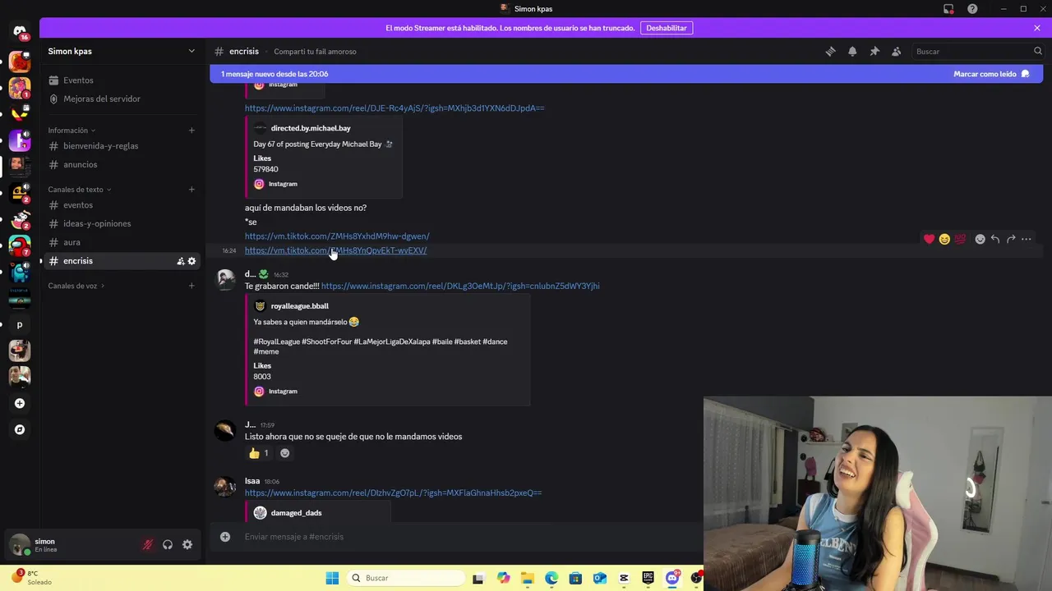The width and height of the screenshot is (1052, 591).
Task: Dismiss the Streamer mode banner
Action: pyautogui.click(x=1037, y=28)
